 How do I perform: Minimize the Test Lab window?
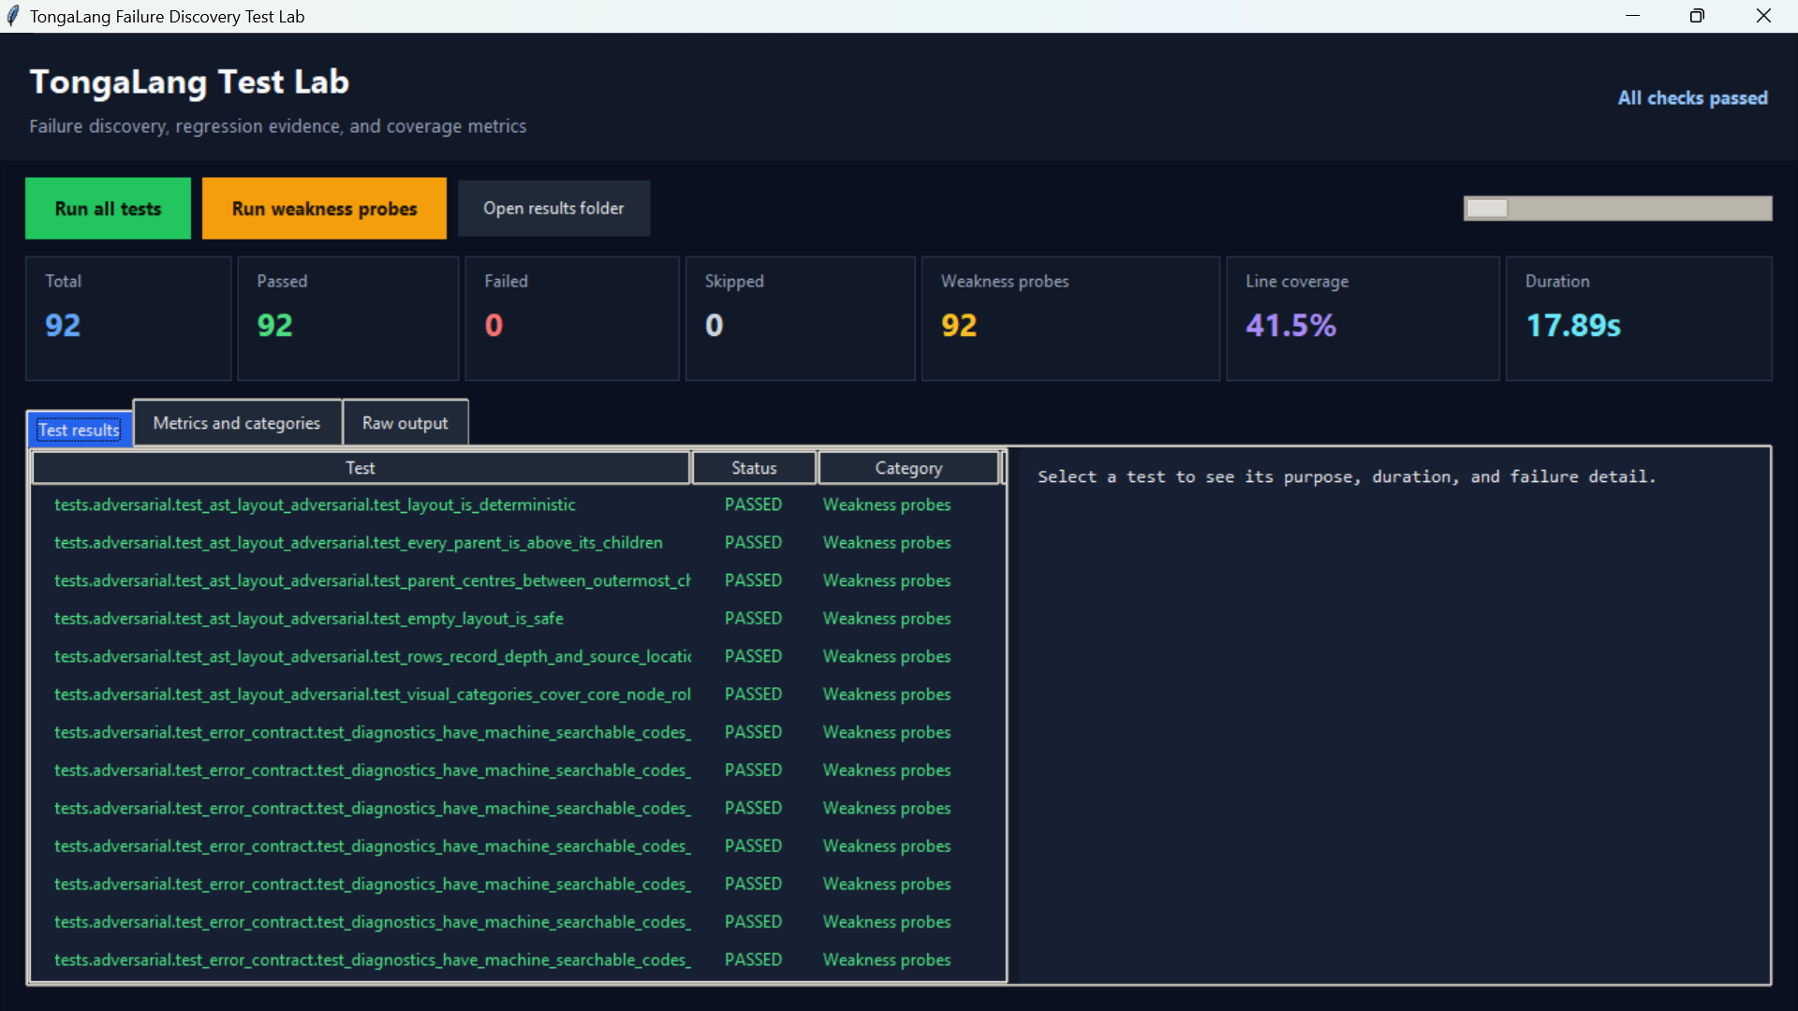pos(1632,16)
